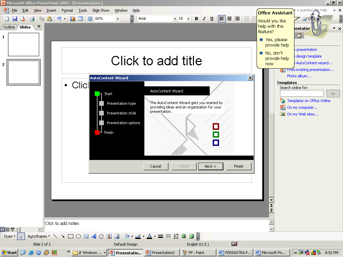Open the 'On my Web sites...' link
The height and width of the screenshot is (257, 343).
click(302, 114)
